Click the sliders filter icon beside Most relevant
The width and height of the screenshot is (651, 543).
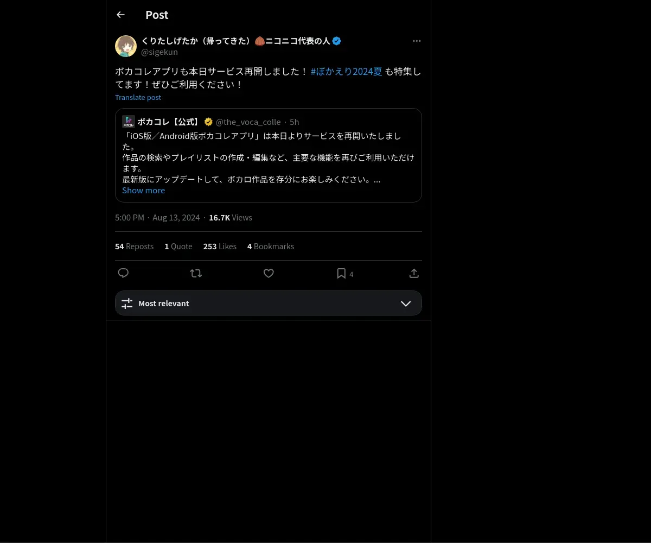127,303
